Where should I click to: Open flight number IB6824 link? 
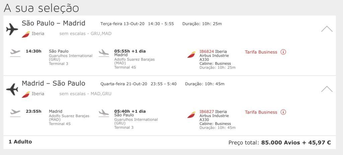(207, 51)
